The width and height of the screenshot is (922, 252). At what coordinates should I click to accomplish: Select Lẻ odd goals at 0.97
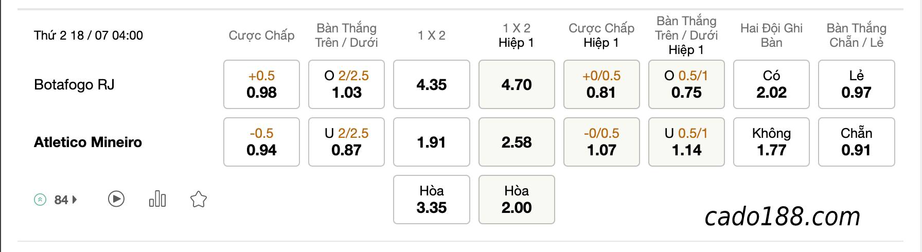[857, 84]
